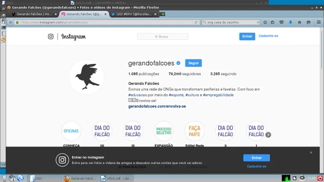
Task: Click the lightbulb icon in taskbar
Action: click(x=4, y=178)
